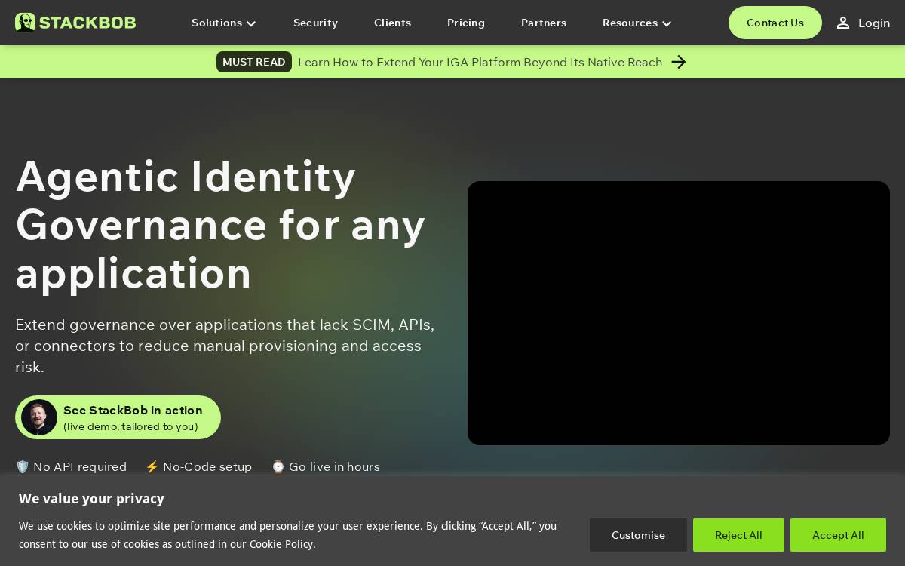Click the StackBob logo
Image resolution: width=905 pixels, height=566 pixels.
75,23
